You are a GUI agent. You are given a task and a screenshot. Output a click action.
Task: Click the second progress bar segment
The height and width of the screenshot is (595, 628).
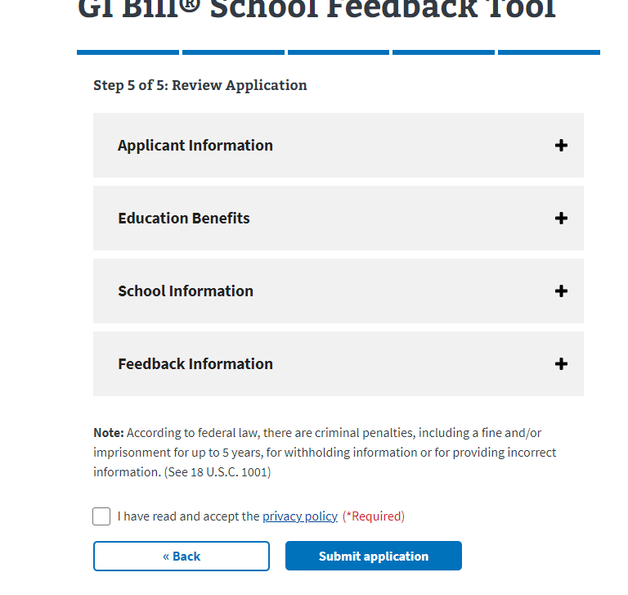pos(233,52)
